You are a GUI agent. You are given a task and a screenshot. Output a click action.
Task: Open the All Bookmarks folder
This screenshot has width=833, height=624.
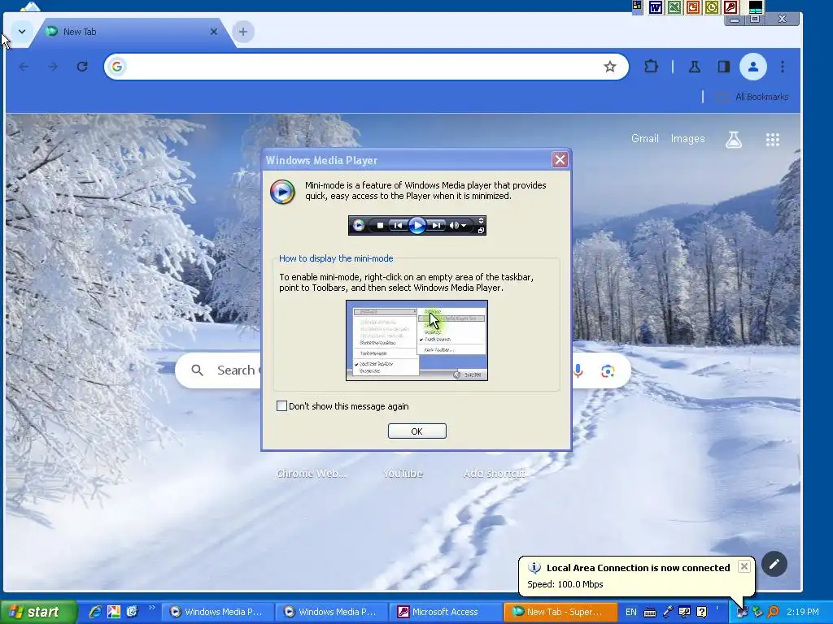[752, 97]
